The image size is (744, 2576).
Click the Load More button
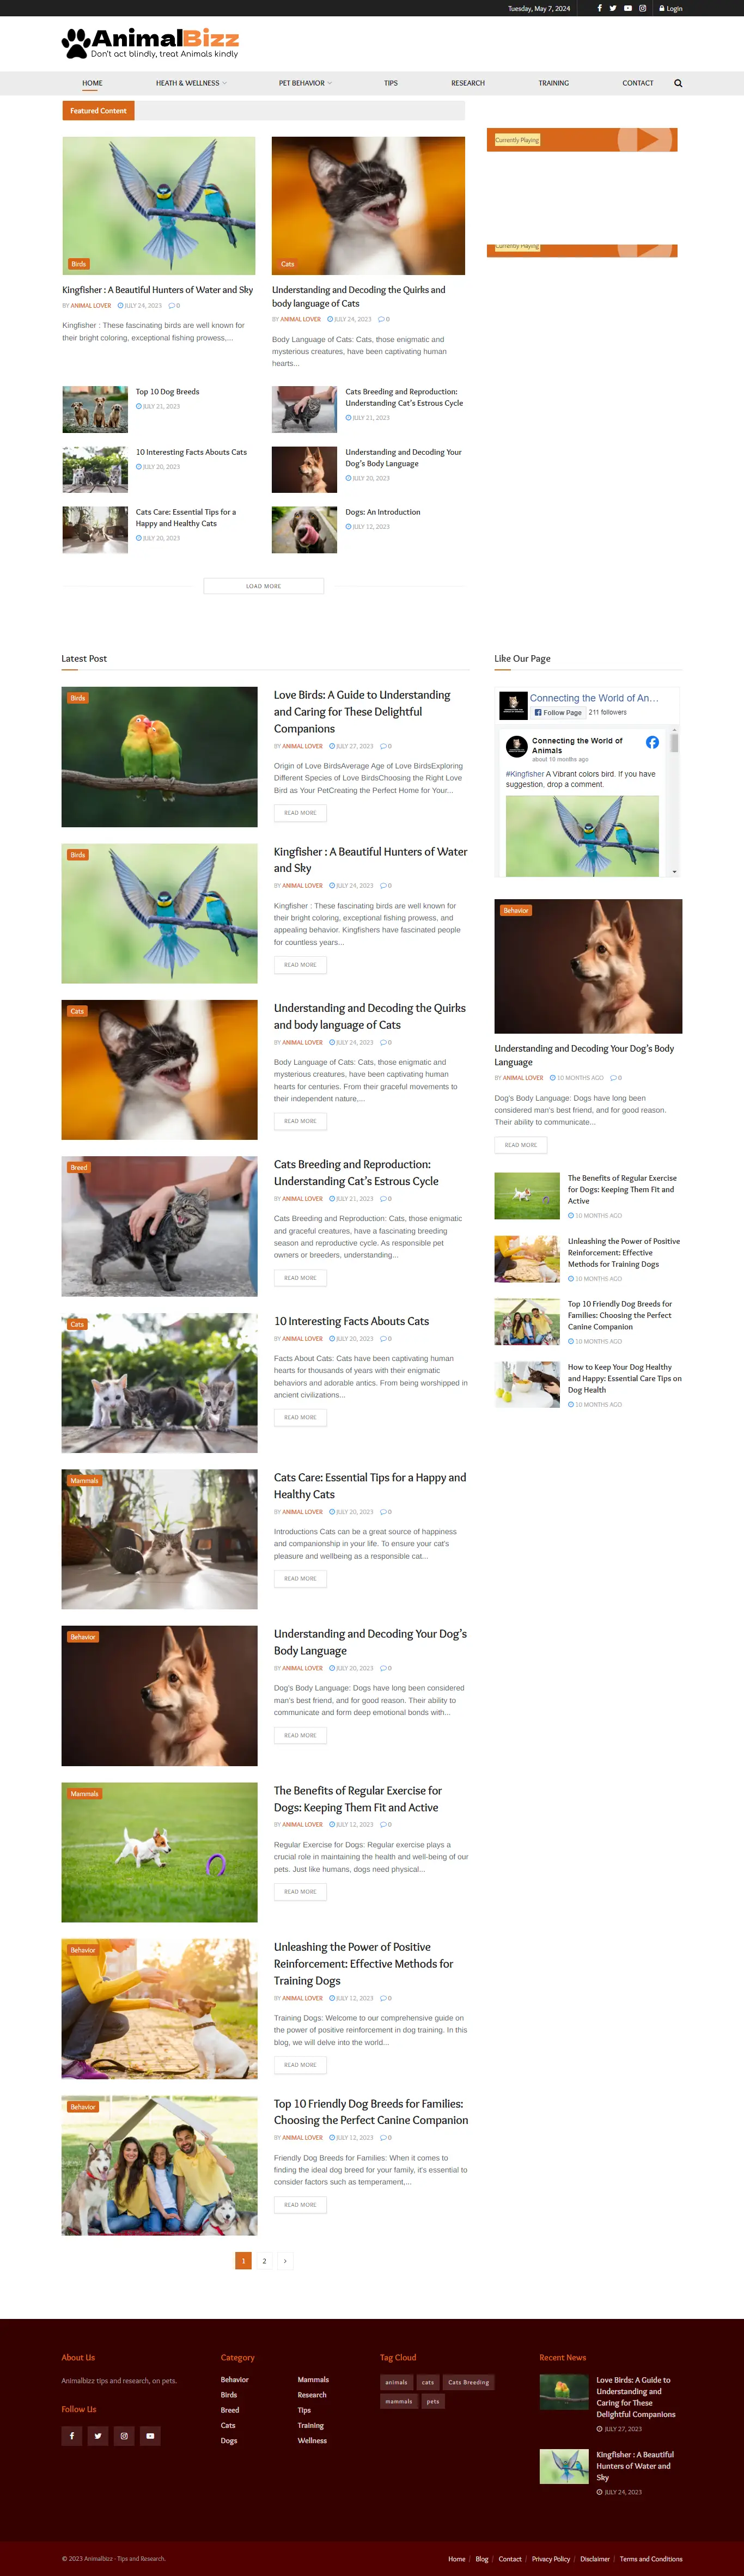point(264,586)
